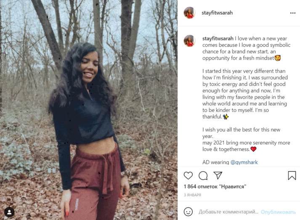Open stayfitwsarah username in post header

click(x=218, y=13)
